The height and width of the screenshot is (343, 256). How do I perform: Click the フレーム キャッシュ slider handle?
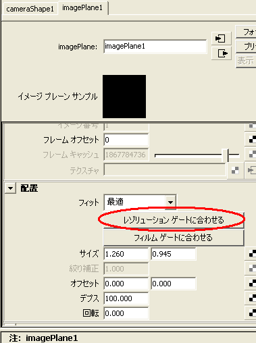[x=228, y=155]
